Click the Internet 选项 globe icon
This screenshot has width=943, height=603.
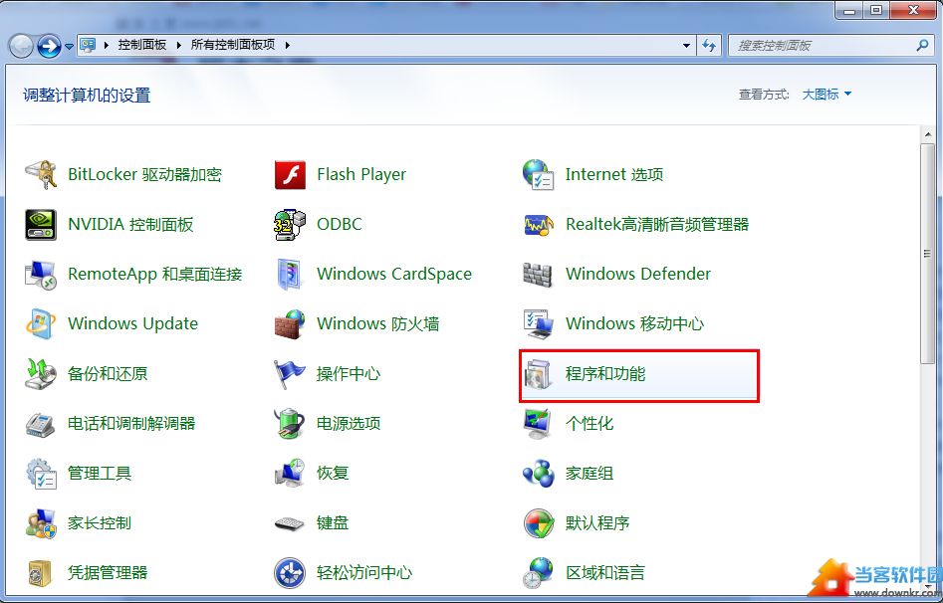pyautogui.click(x=539, y=174)
